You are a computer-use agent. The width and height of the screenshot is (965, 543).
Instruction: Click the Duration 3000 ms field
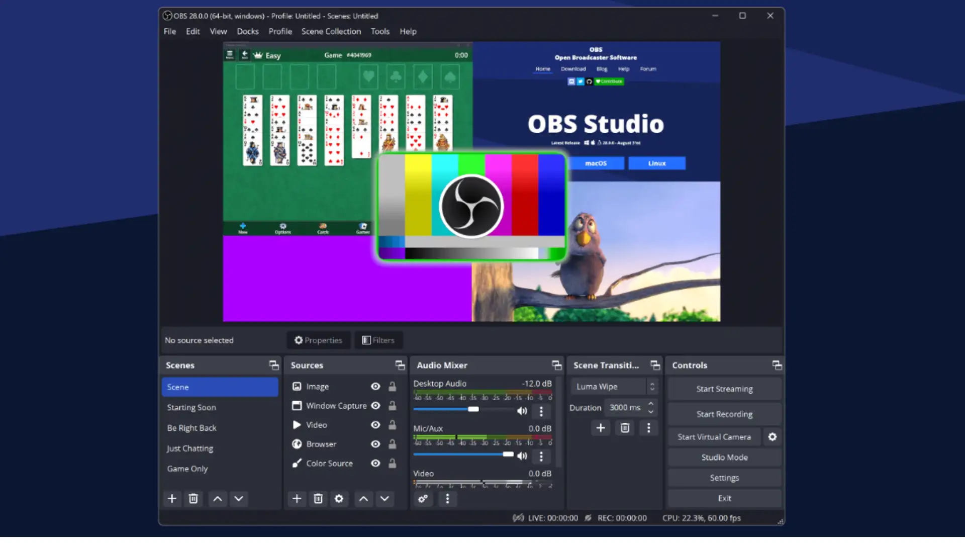point(626,407)
